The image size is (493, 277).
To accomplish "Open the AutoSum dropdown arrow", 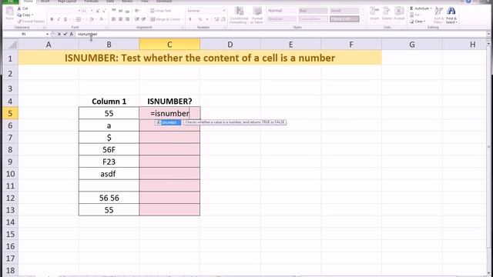I will pyautogui.click(x=431, y=8).
